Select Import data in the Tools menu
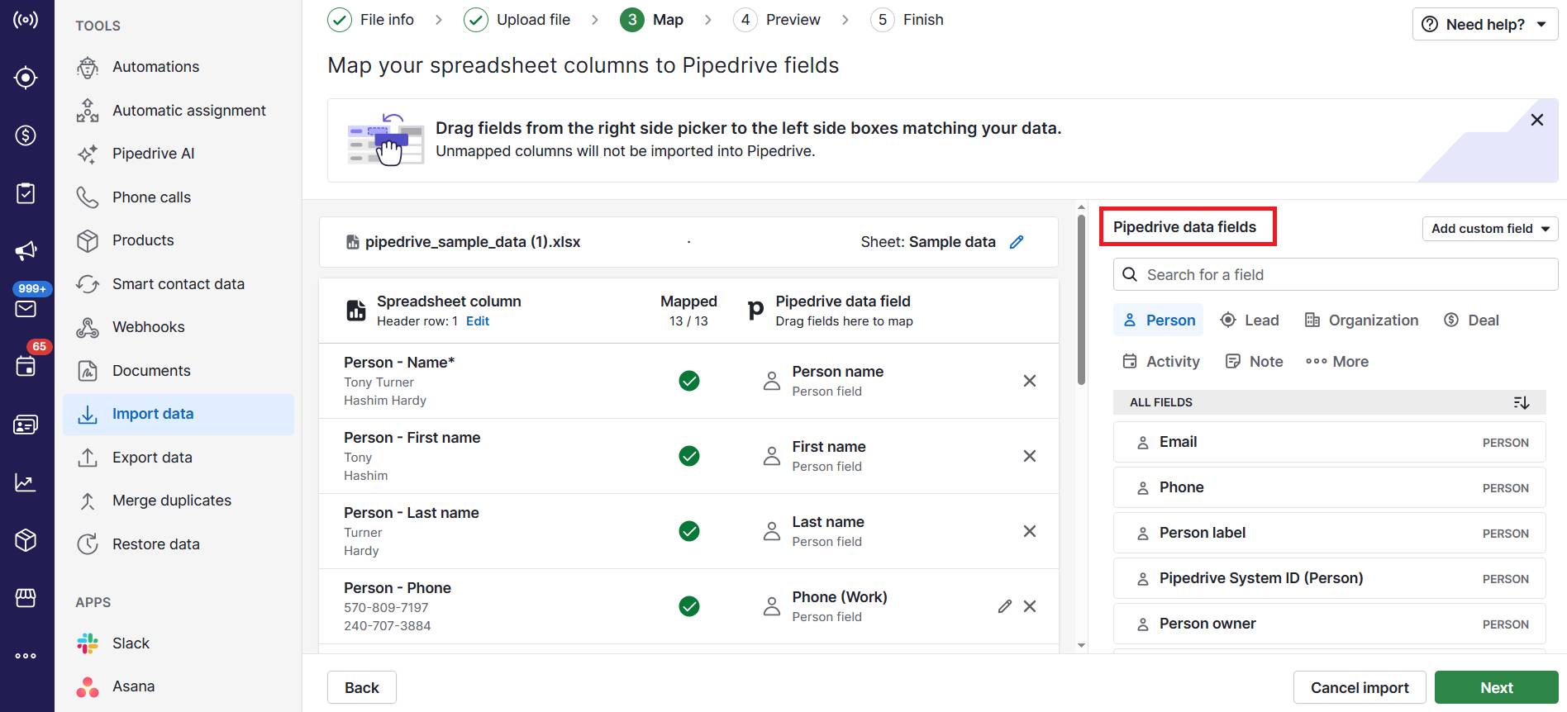 click(x=179, y=414)
